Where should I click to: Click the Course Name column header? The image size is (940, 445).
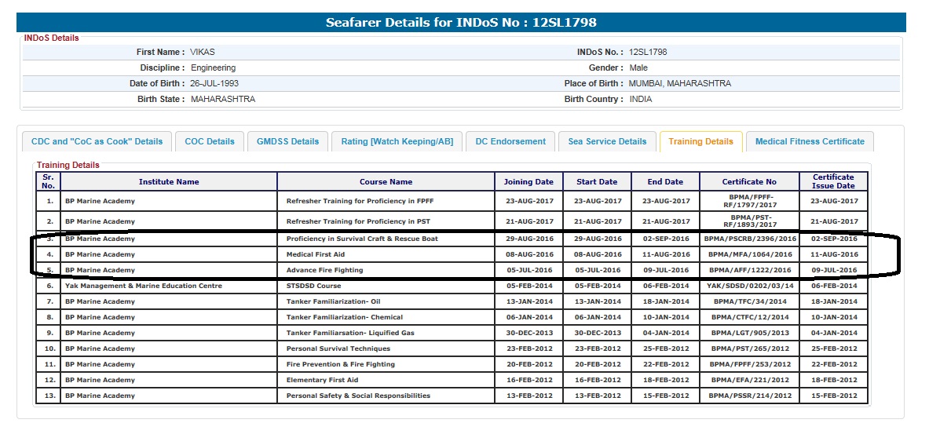coord(386,182)
